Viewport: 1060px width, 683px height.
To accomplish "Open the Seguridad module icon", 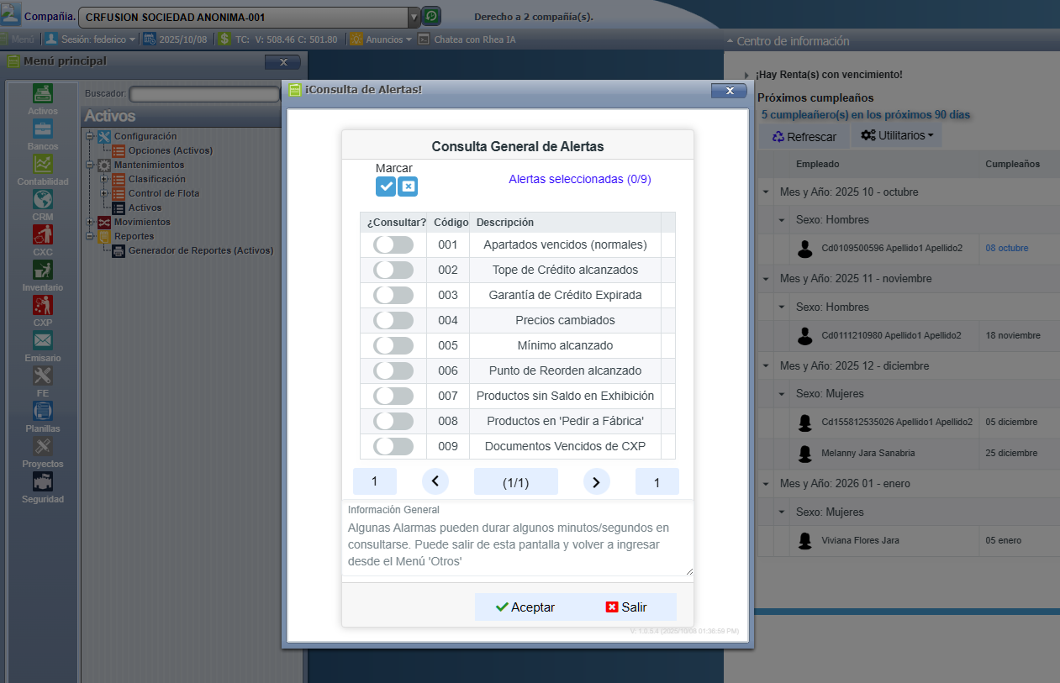I will (42, 481).
